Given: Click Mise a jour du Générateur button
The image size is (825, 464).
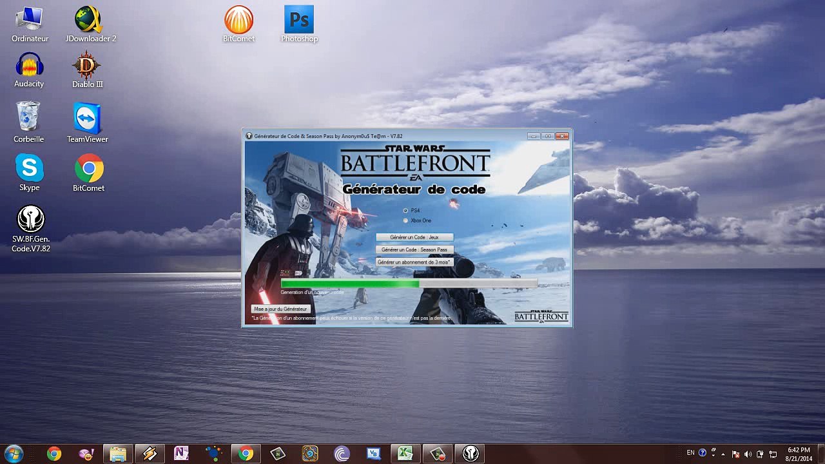Looking at the screenshot, I should (x=280, y=309).
